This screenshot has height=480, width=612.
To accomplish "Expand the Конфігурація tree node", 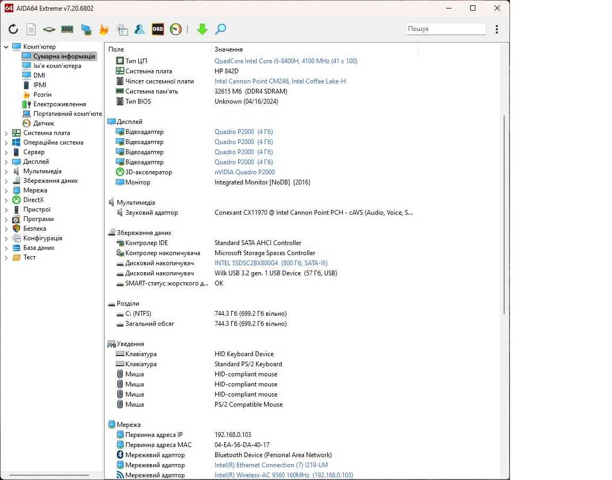I will pyautogui.click(x=6, y=238).
